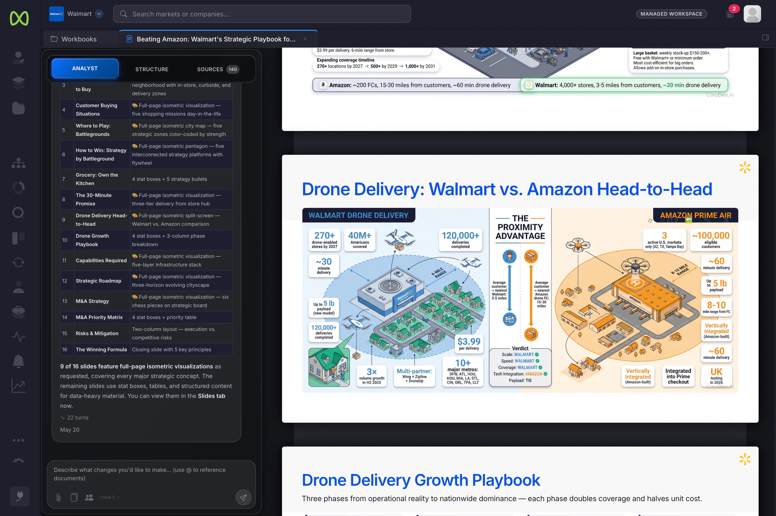
Task: Click the 'May 20' date label
Action: 70,430
